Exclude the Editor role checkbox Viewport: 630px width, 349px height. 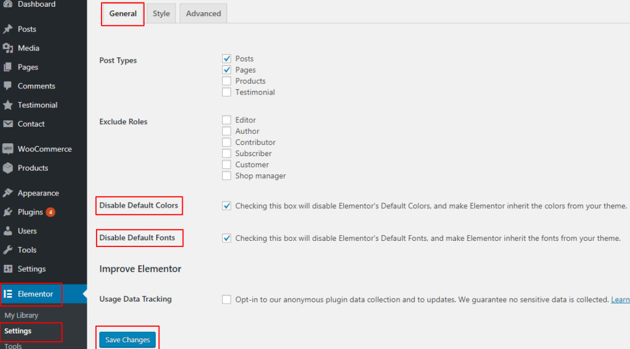click(226, 120)
